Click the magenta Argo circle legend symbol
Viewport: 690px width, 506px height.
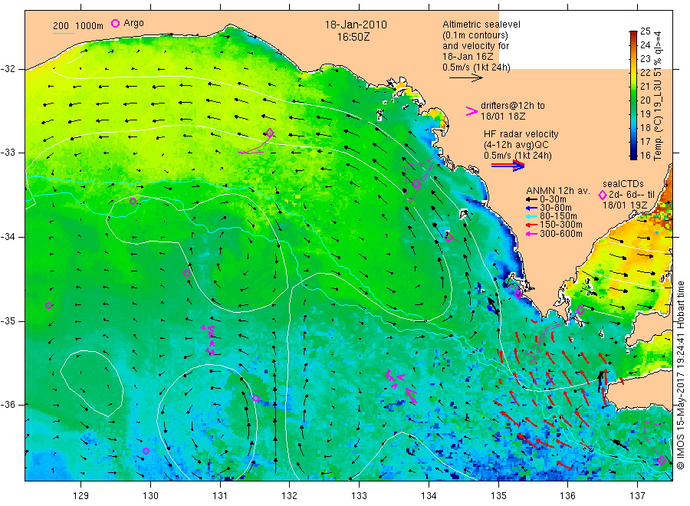tap(115, 23)
